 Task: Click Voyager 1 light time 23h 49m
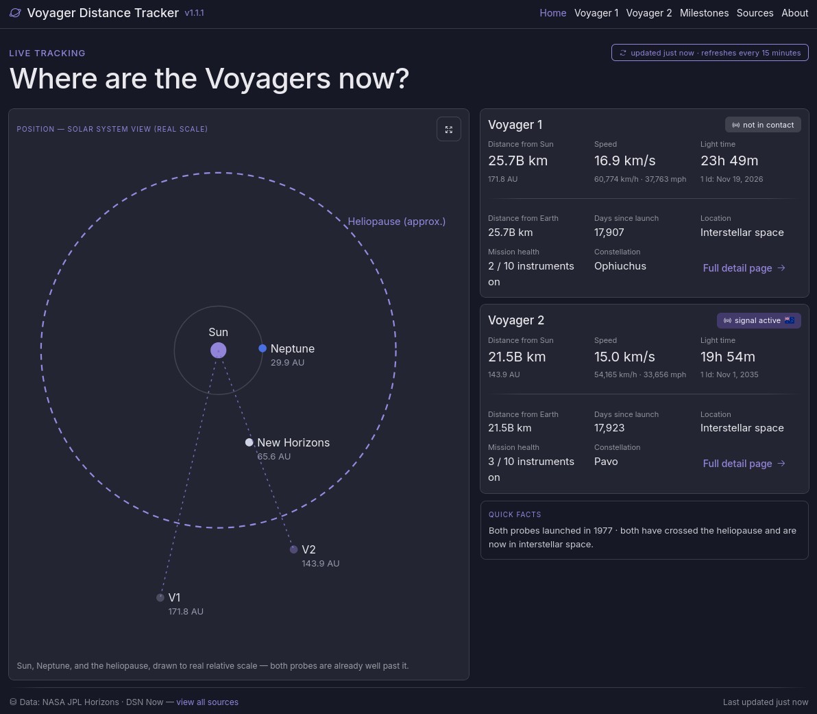729,160
